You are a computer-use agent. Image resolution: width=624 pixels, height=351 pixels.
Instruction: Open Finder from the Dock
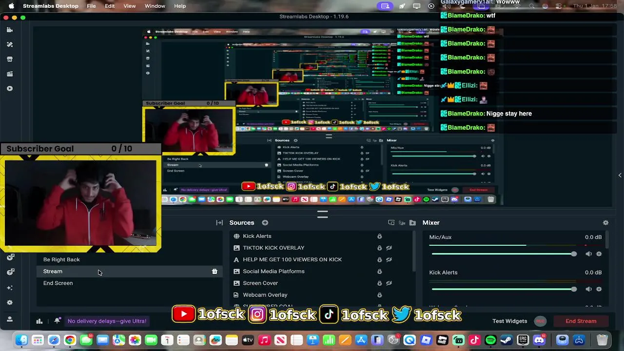pyautogui.click(x=21, y=340)
